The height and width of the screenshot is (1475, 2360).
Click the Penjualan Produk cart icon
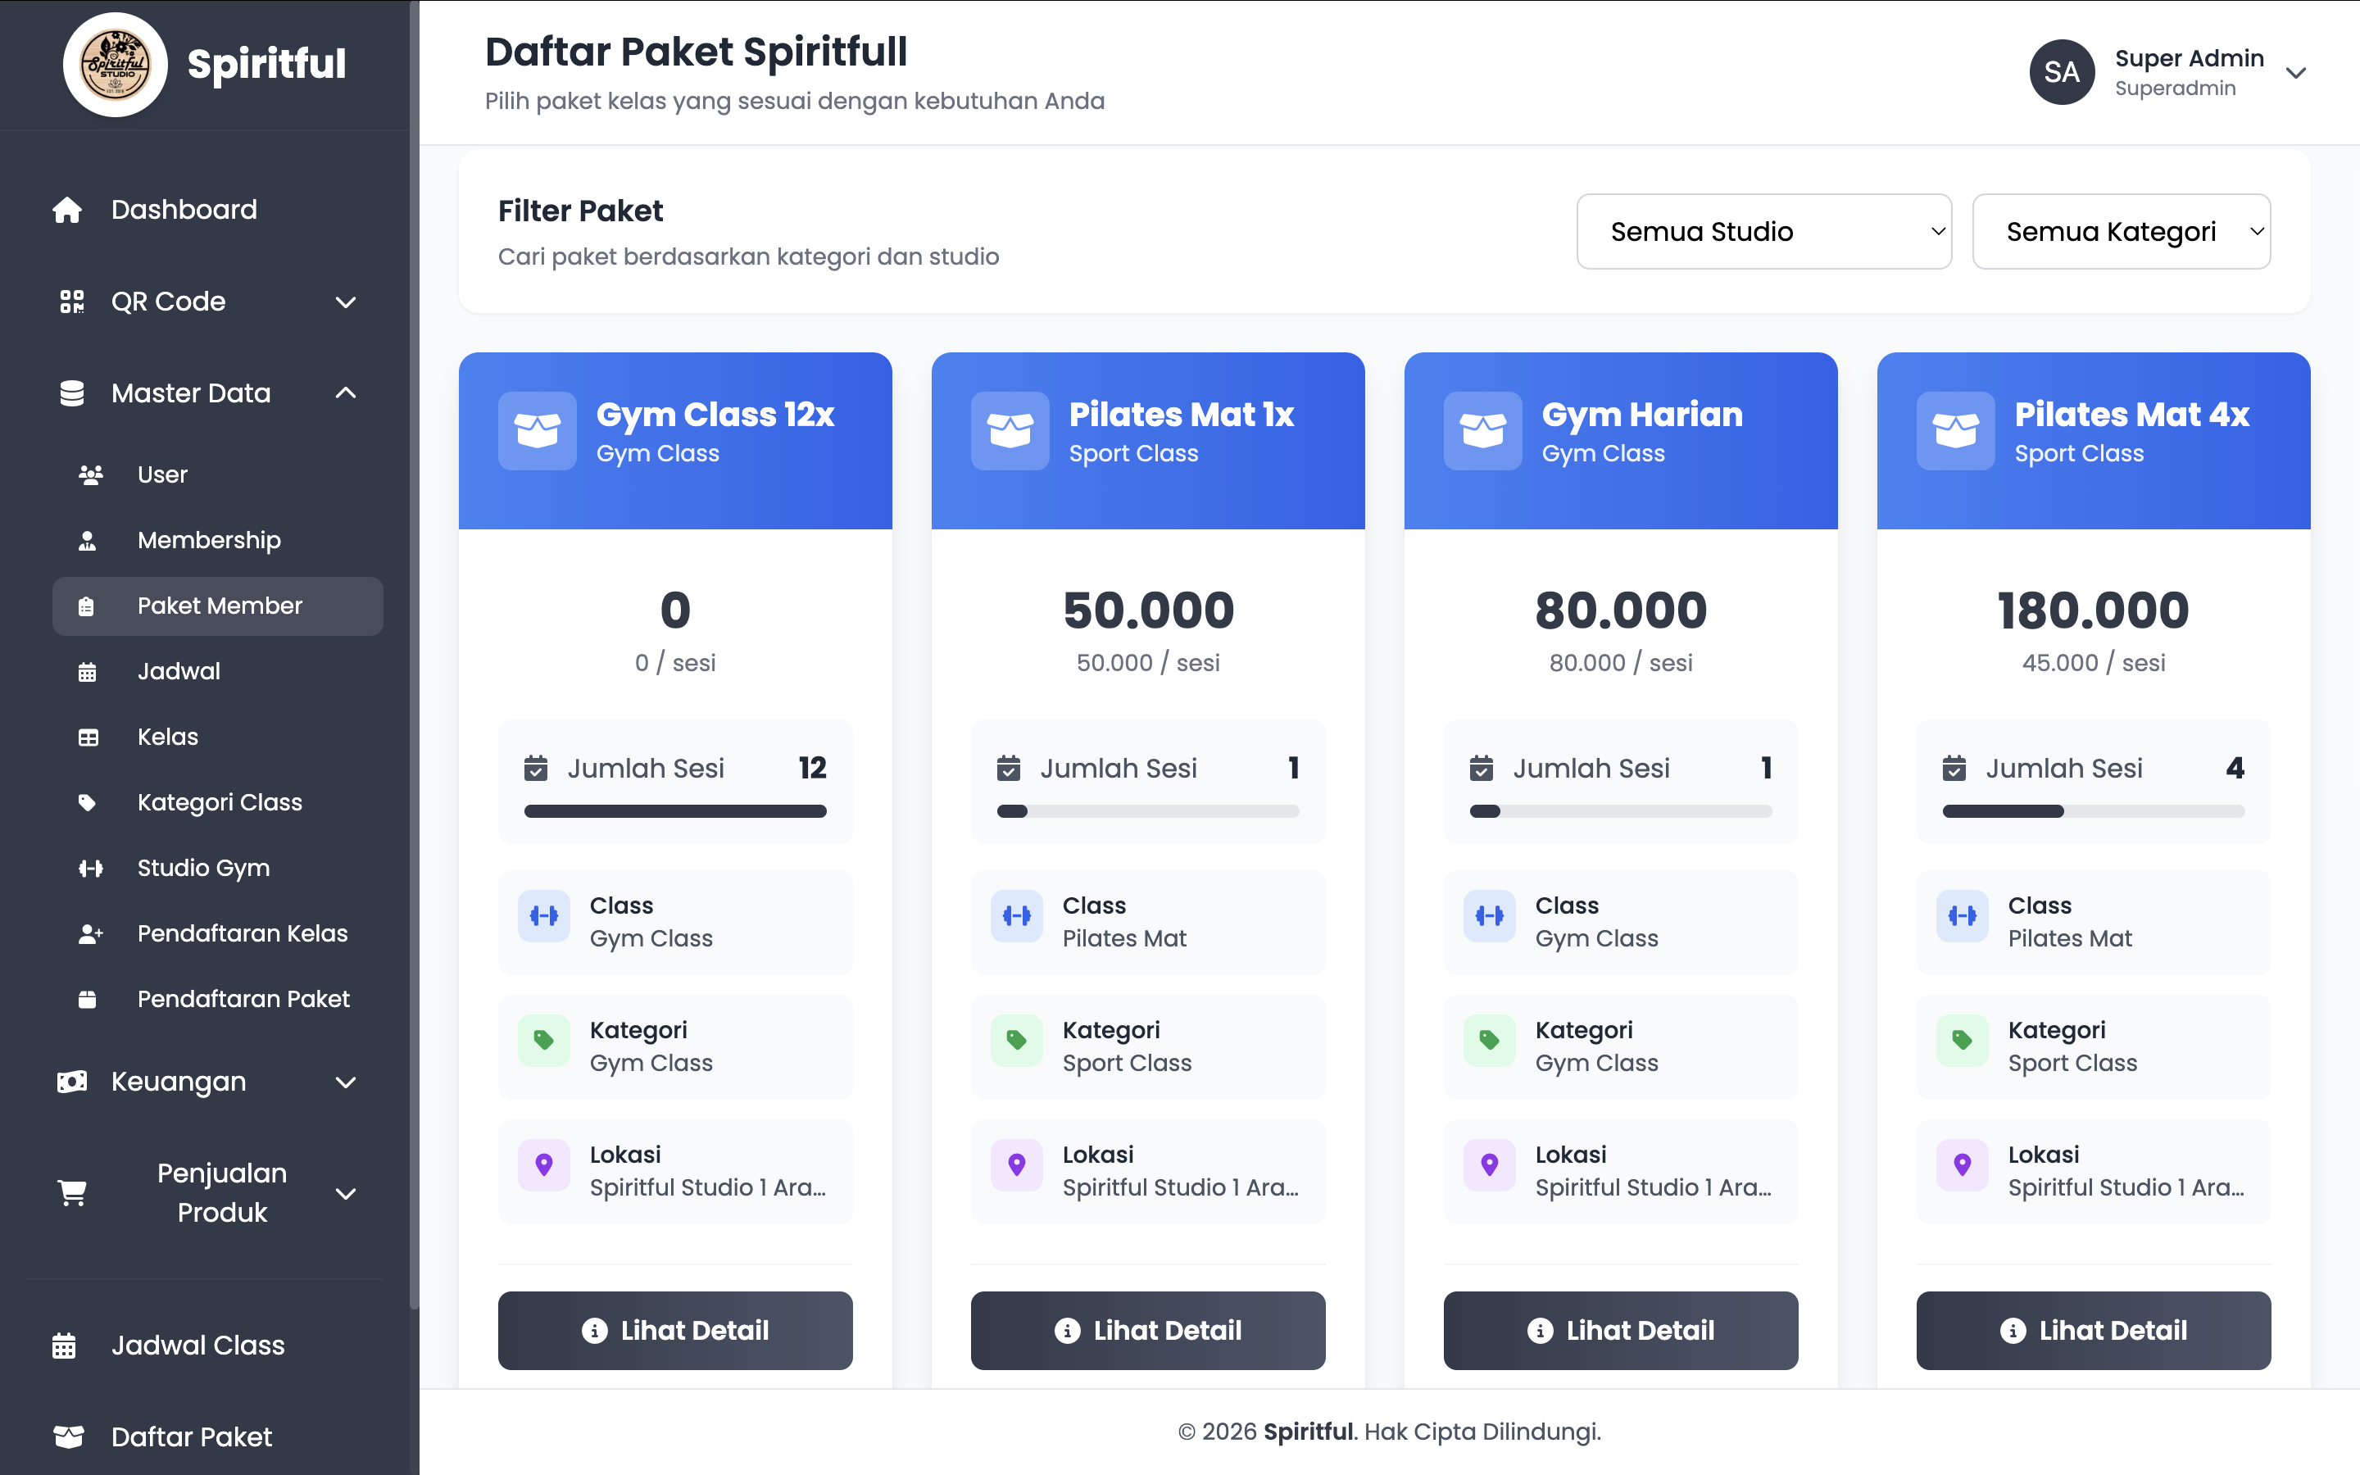(72, 1192)
